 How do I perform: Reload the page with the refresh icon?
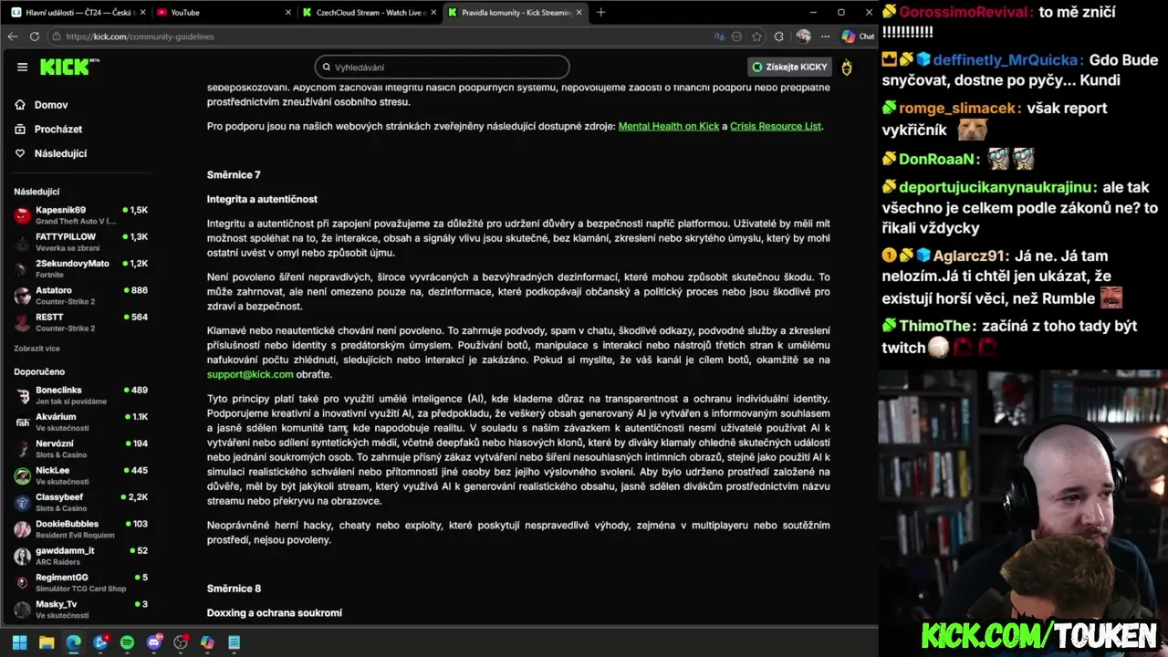35,36
